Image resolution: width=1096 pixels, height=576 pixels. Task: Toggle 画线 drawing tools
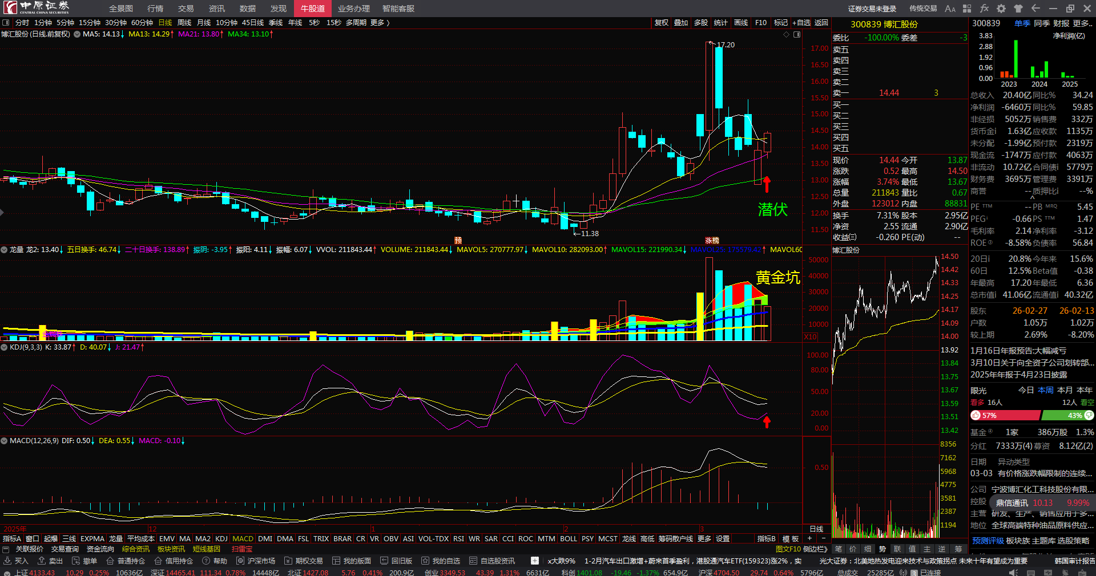741,23
